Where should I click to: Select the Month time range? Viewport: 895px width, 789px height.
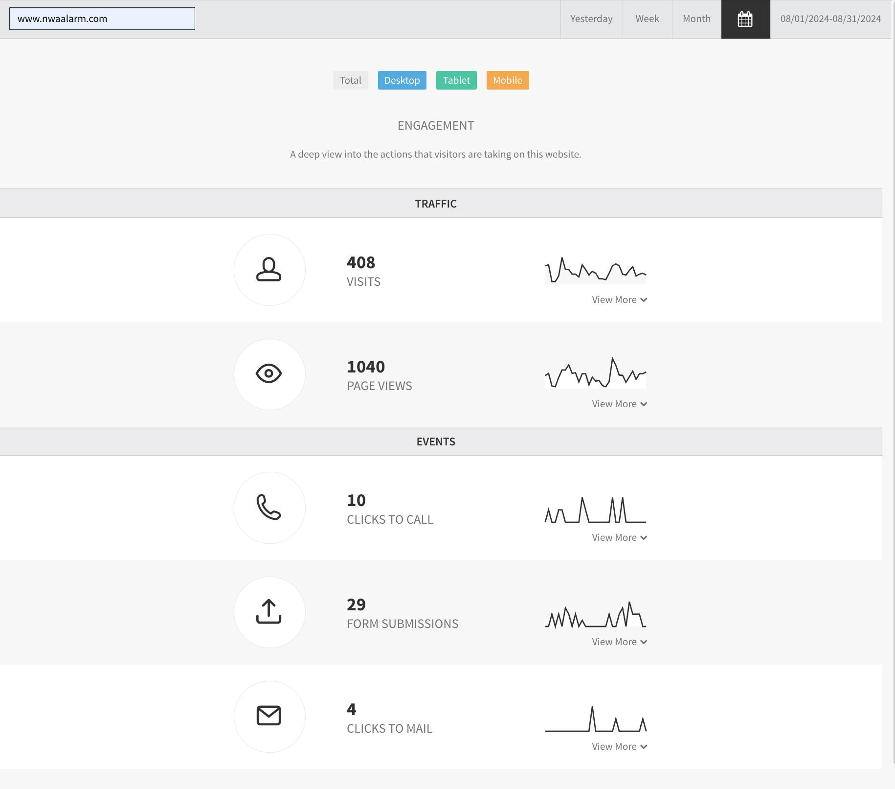tap(696, 19)
